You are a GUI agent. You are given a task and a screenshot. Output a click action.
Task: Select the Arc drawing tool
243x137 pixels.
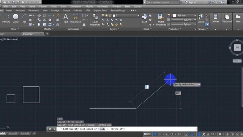pos(24,19)
